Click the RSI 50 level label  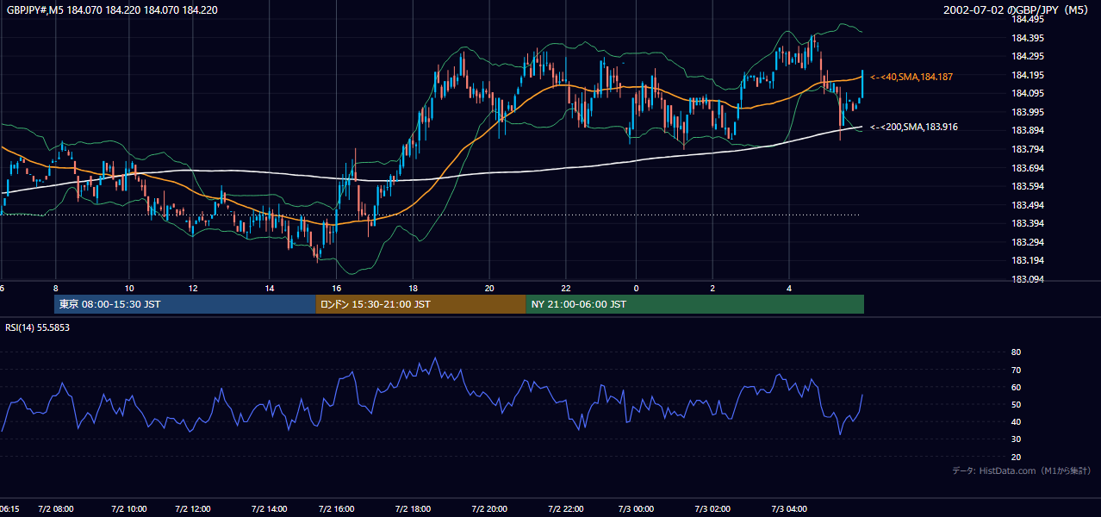pyautogui.click(x=1016, y=404)
